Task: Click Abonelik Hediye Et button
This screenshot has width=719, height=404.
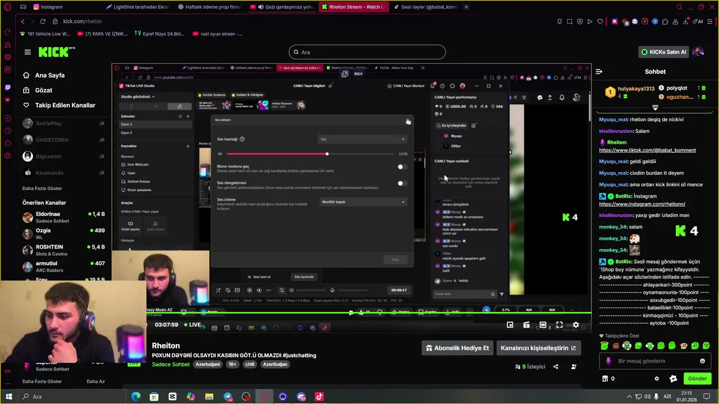Action: [458, 348]
